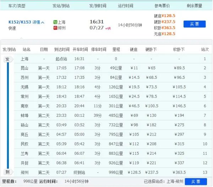Click the 里程 column header
The image size is (213, 187).
tap(116, 49)
